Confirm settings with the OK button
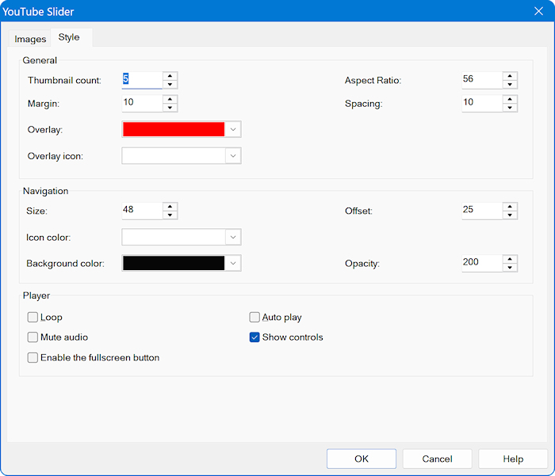555x476 pixels. pyautogui.click(x=362, y=459)
